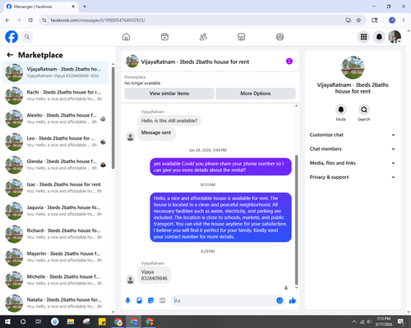Viewport: 411px width, 328px height.
Task: Open the Natalia house for rent chat
Action: pyautogui.click(x=55, y=303)
